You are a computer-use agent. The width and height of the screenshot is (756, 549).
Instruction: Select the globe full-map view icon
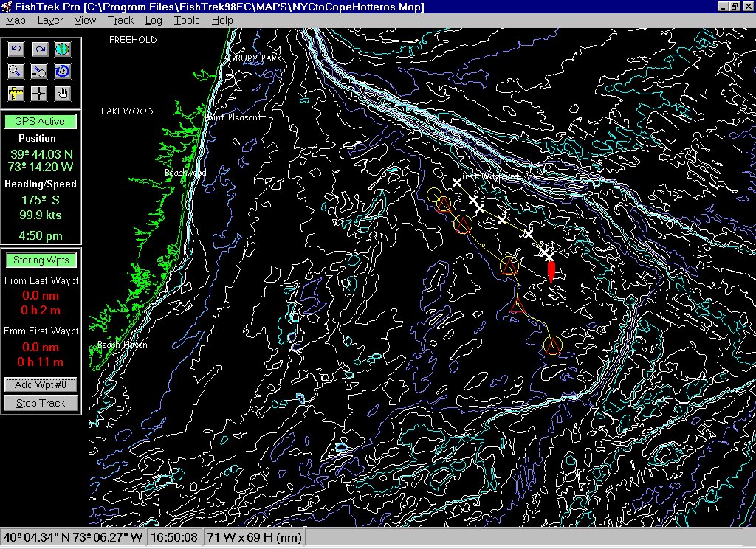coord(63,49)
